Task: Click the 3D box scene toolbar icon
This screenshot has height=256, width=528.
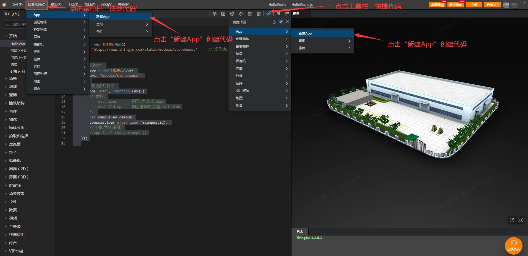Action: [x=215, y=14]
